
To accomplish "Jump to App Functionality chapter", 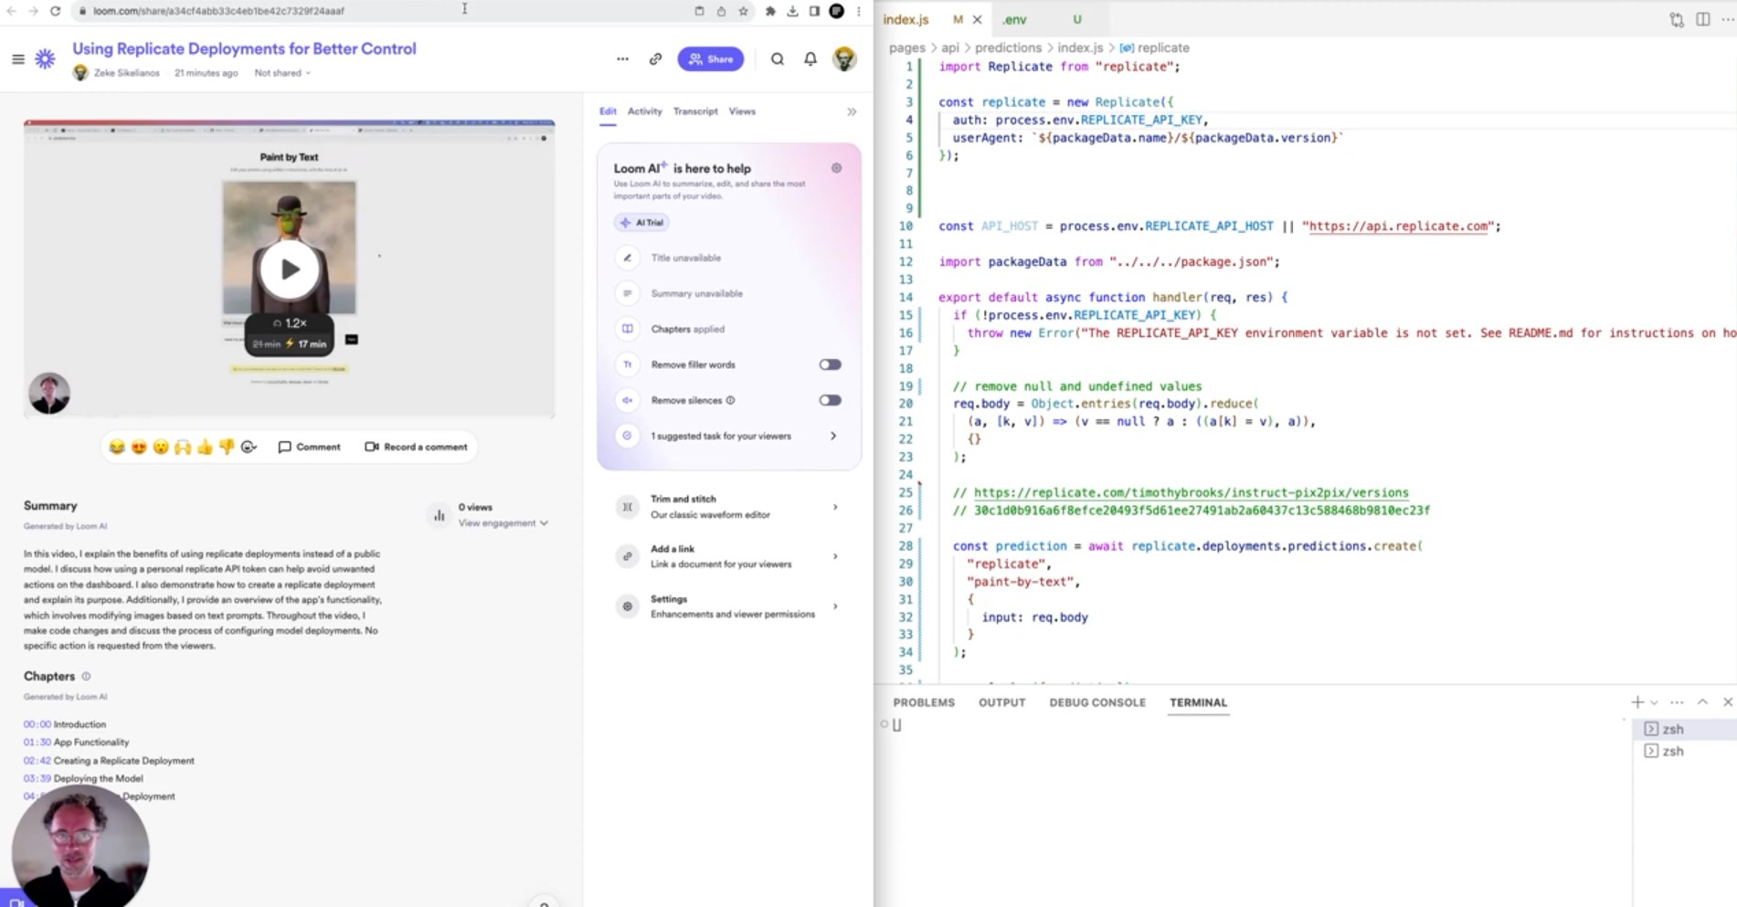I will tap(77, 743).
